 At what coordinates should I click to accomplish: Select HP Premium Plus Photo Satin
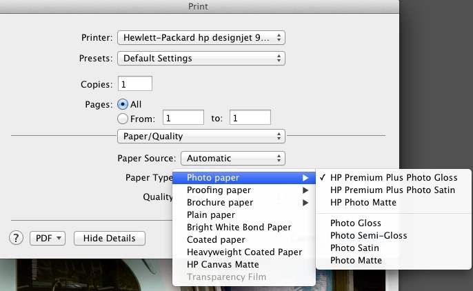[394, 190]
